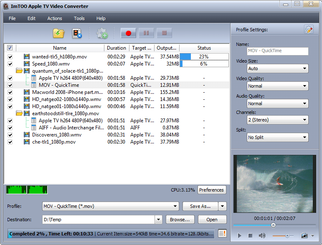322x245 pixels.
Task: Click the film icon of Speed_1080.wmv
Action: (26, 64)
